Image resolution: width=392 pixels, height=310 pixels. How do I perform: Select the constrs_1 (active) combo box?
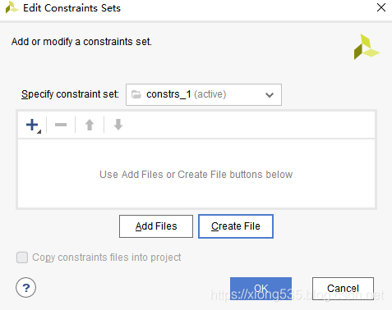[x=204, y=94]
